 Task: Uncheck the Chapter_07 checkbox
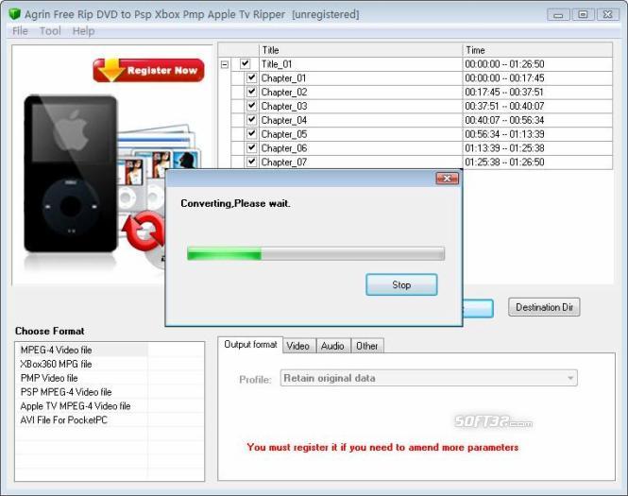pyautogui.click(x=251, y=162)
